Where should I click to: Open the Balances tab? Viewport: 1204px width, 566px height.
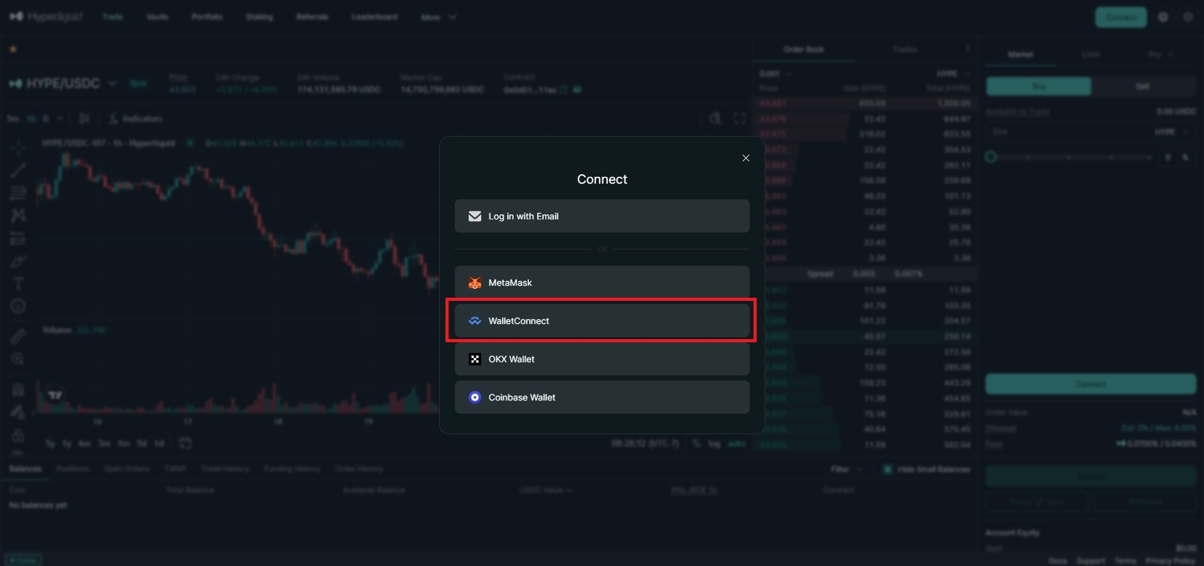click(25, 469)
